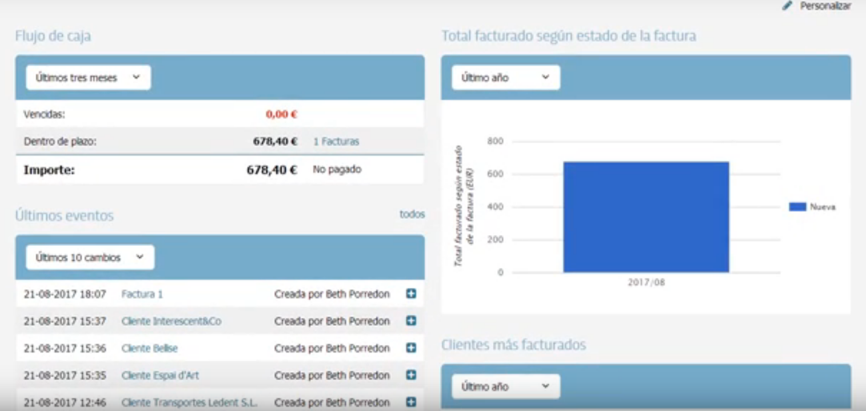The height and width of the screenshot is (411, 866).
Task: Open the Último año dropdown under Clientes más facturados
Action: [x=505, y=386]
